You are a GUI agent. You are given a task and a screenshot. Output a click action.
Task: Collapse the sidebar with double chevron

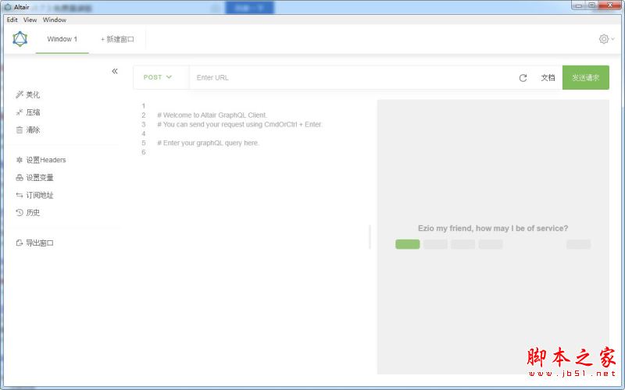pos(115,71)
